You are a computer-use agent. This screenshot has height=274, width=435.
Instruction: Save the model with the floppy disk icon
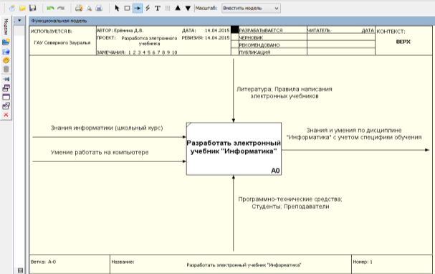point(33,9)
